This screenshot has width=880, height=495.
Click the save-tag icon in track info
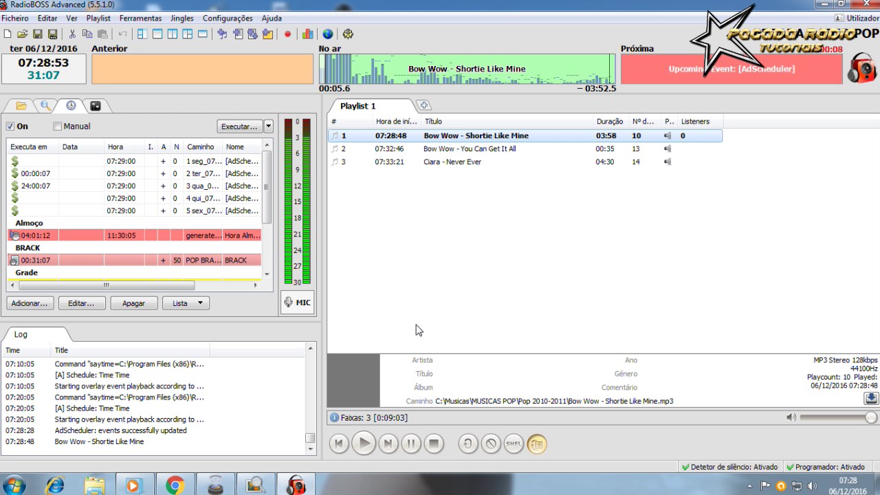coord(871,398)
